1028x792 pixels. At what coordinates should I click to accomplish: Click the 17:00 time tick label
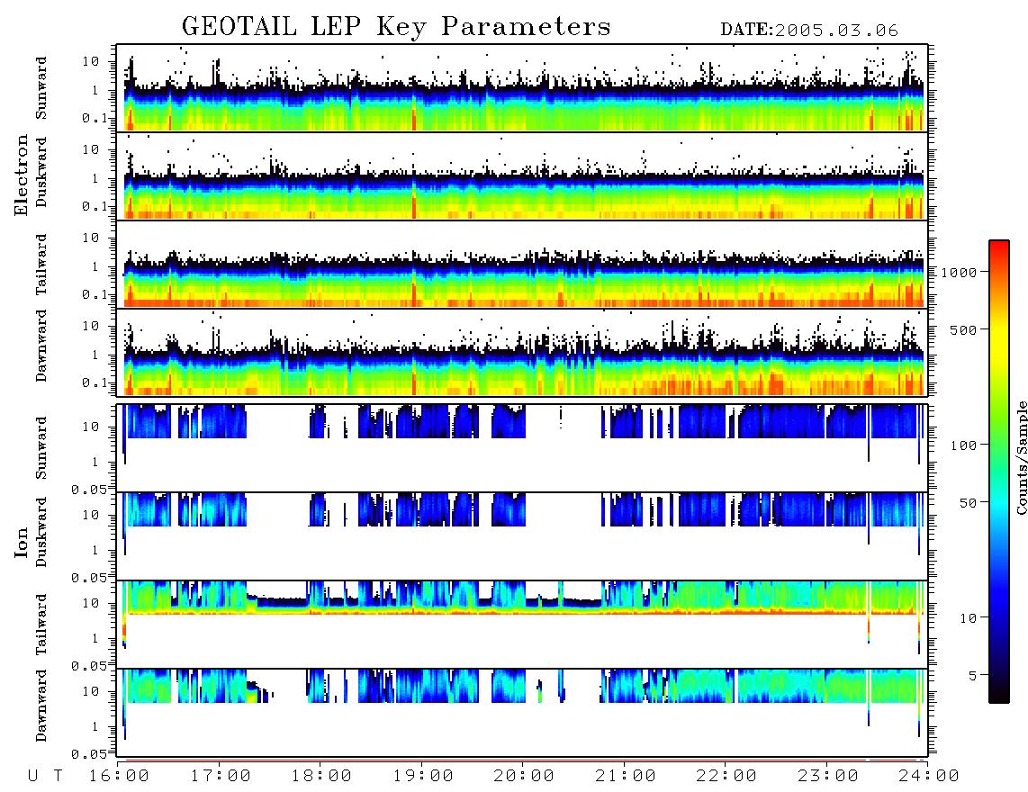coord(221,777)
